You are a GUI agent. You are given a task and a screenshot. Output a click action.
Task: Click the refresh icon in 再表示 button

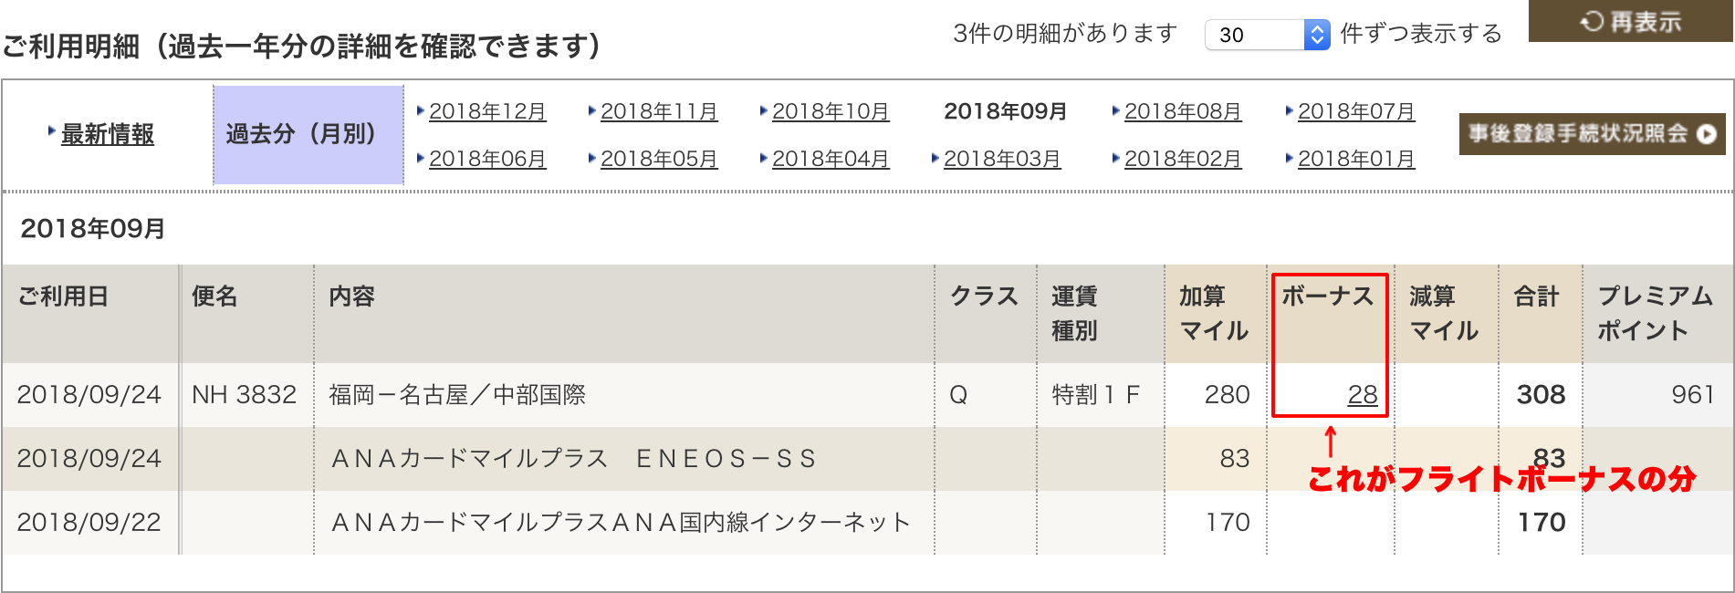[x=1592, y=21]
